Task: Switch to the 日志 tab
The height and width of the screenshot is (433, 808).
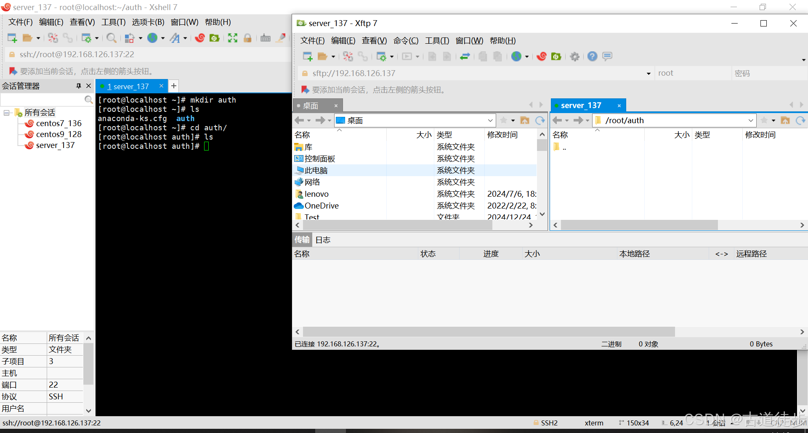Action: coord(323,240)
